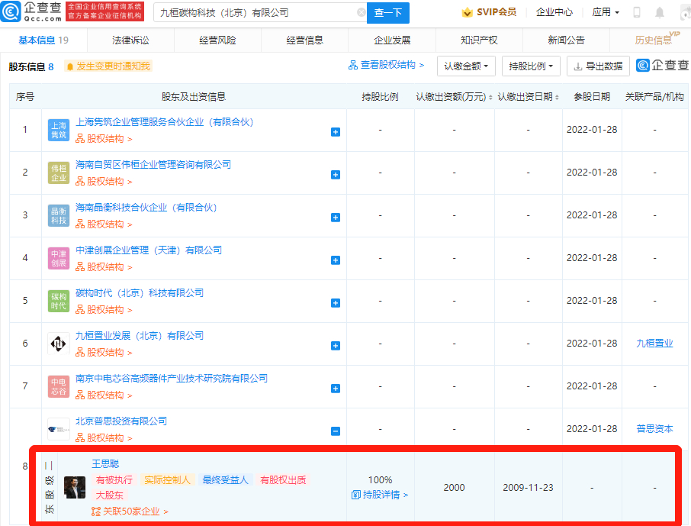
Task: Switch to the 法律诉讼 tab
Action: pos(130,40)
